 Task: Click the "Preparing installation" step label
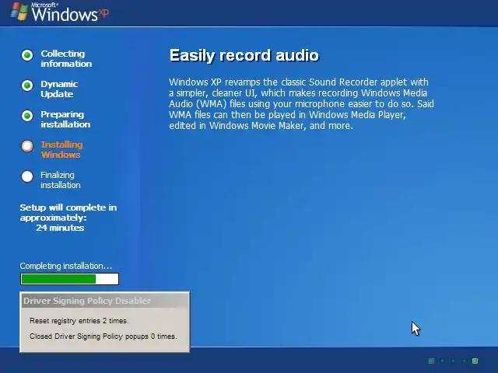(65, 119)
